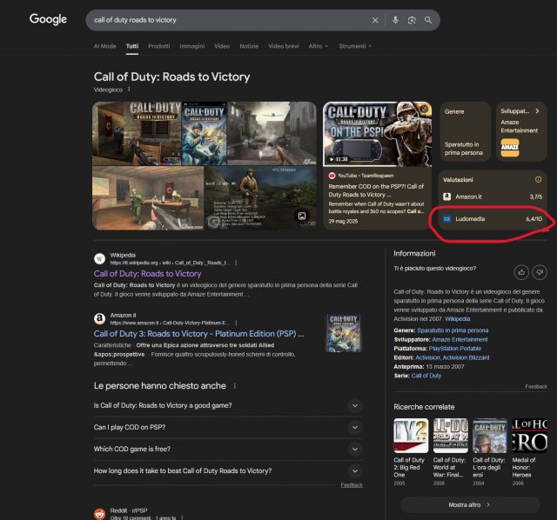Open the three-dot menu beside Videogioco
This screenshot has height=520, width=557.
(129, 90)
